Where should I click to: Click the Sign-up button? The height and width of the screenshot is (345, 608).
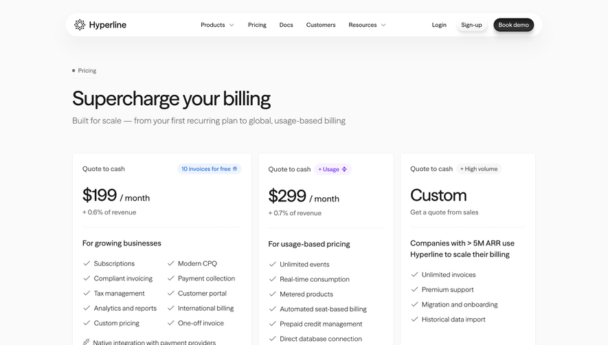[471, 25]
